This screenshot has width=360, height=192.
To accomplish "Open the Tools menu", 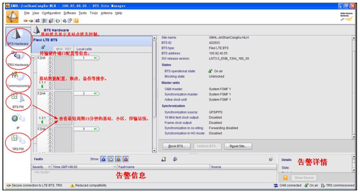I will click(94, 13).
